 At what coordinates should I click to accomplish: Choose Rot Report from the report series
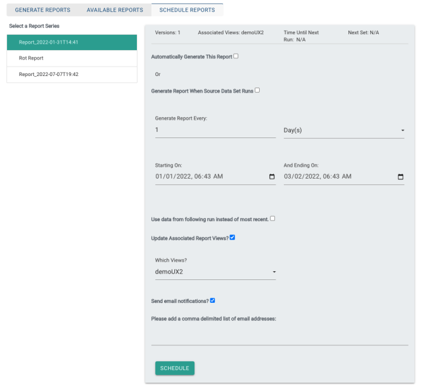(72, 58)
